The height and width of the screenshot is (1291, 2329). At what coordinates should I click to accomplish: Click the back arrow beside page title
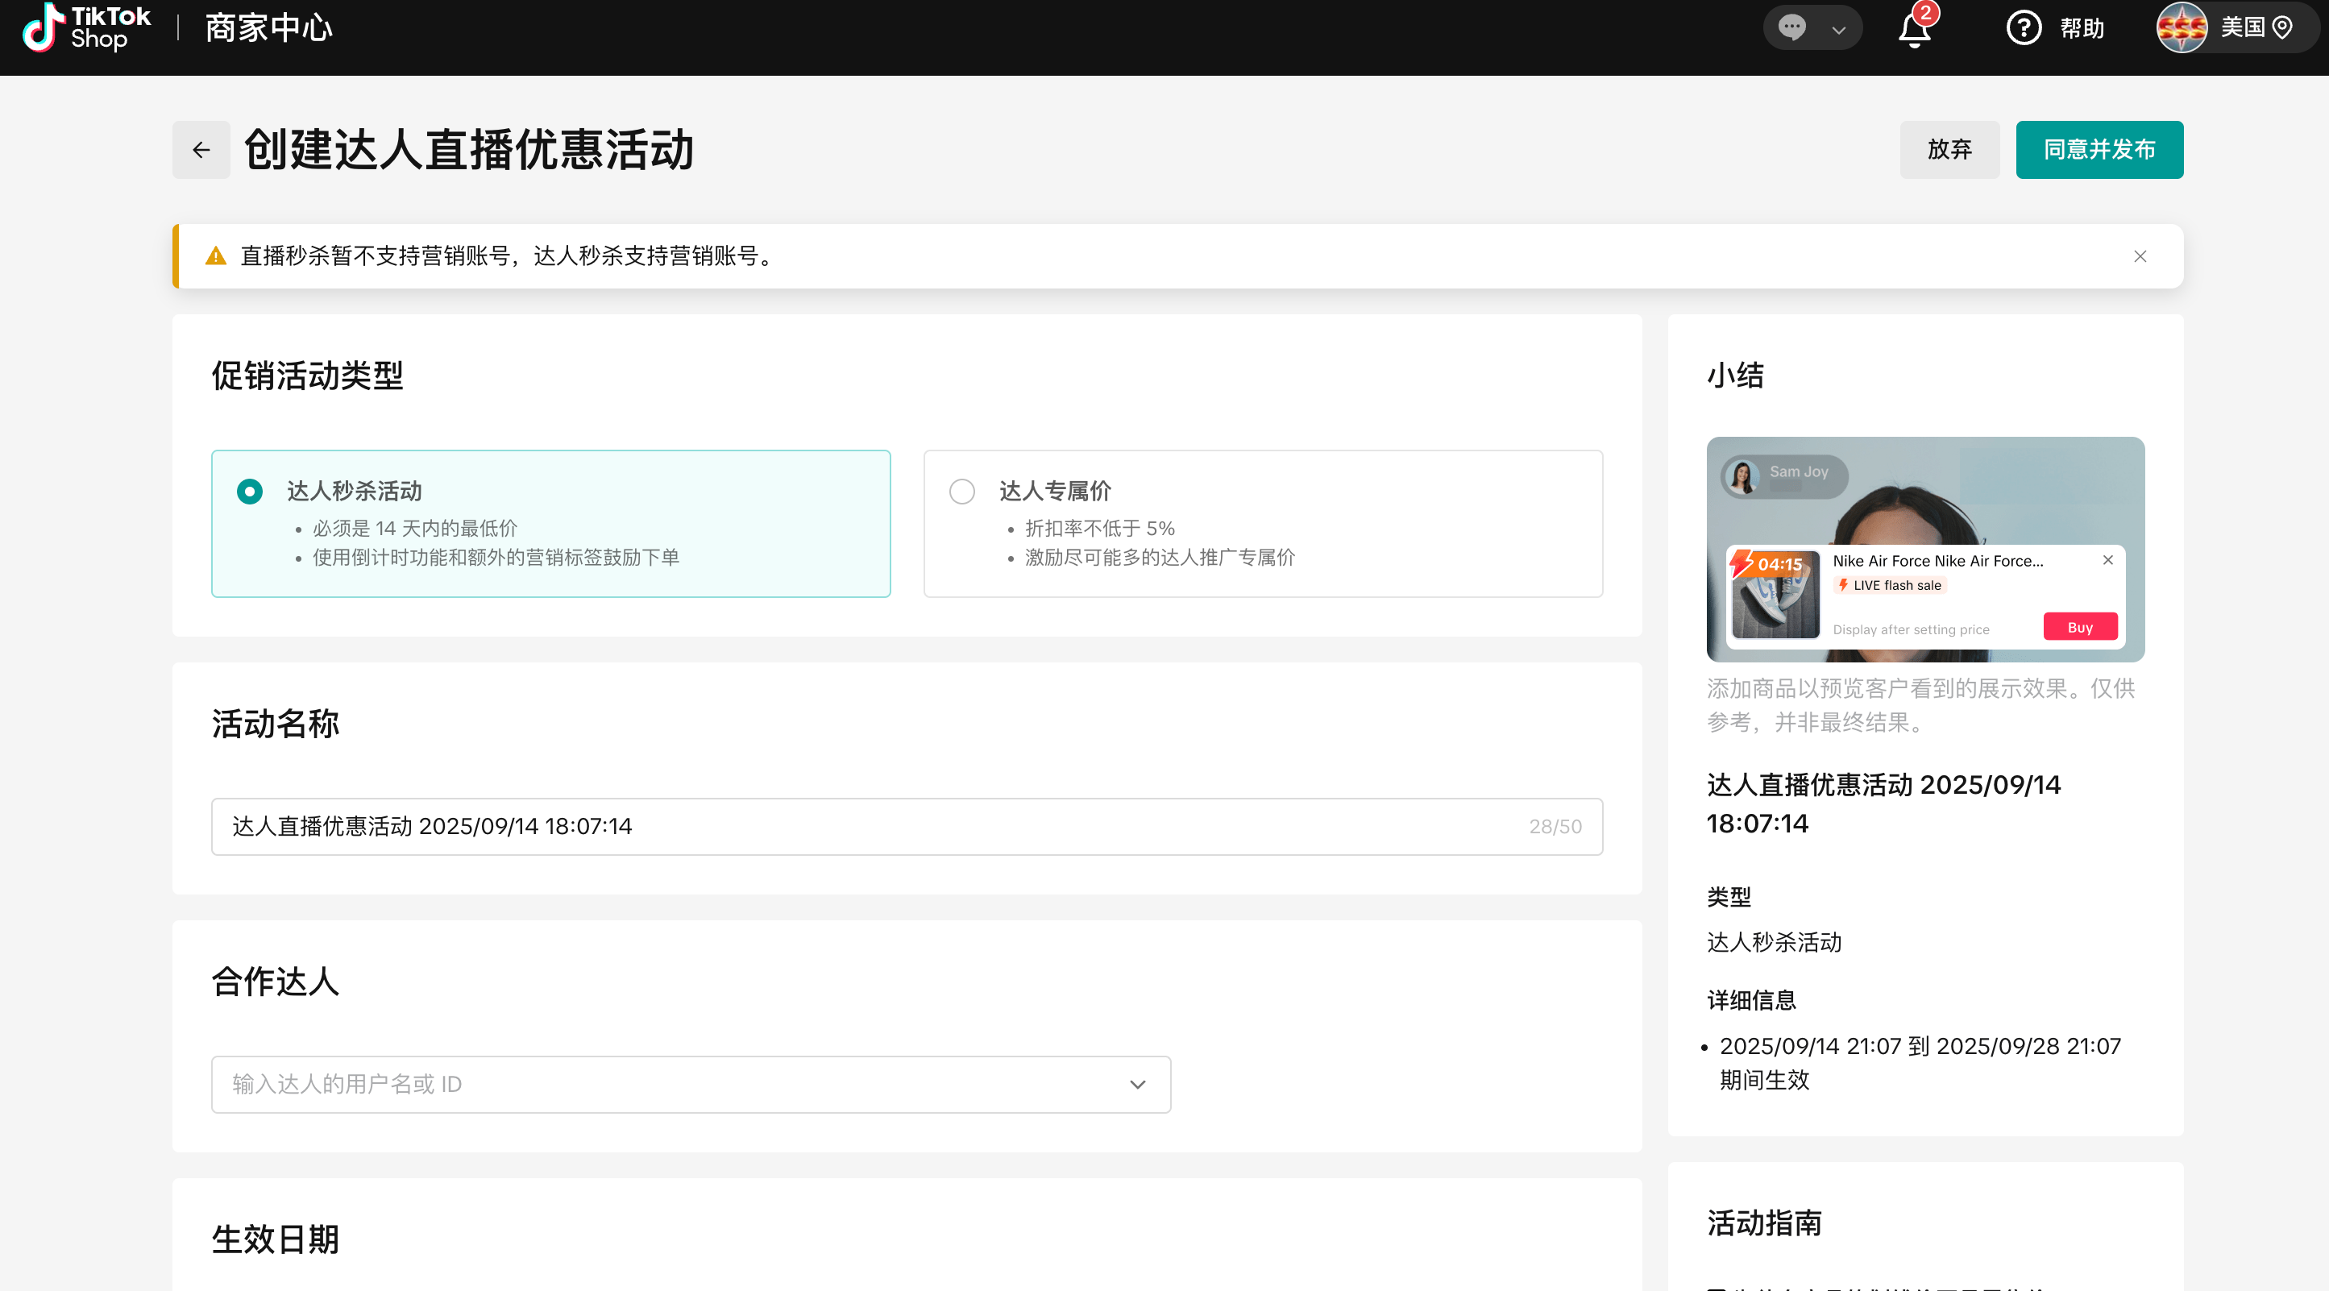(201, 149)
